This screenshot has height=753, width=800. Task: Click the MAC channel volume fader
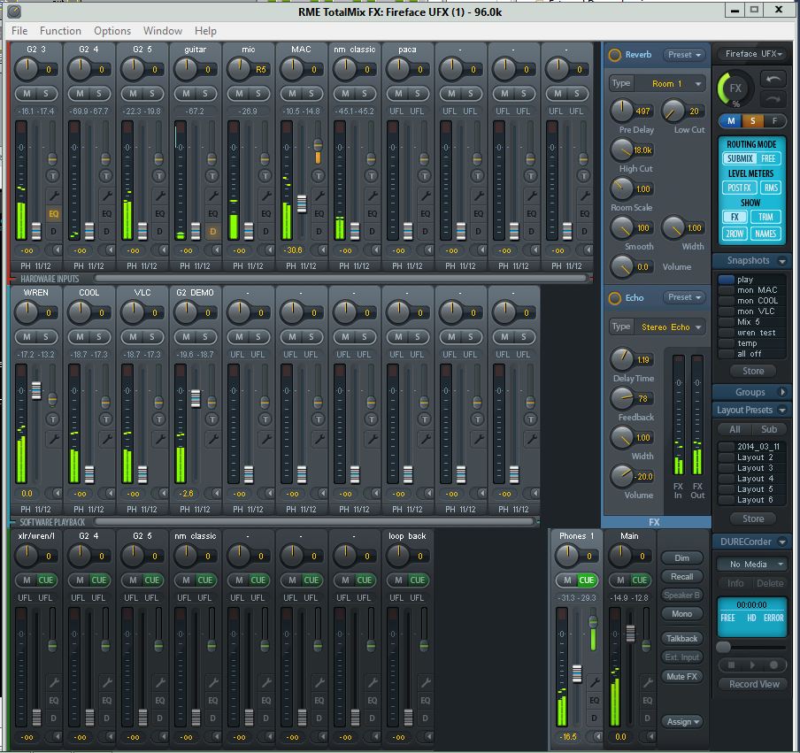click(302, 204)
